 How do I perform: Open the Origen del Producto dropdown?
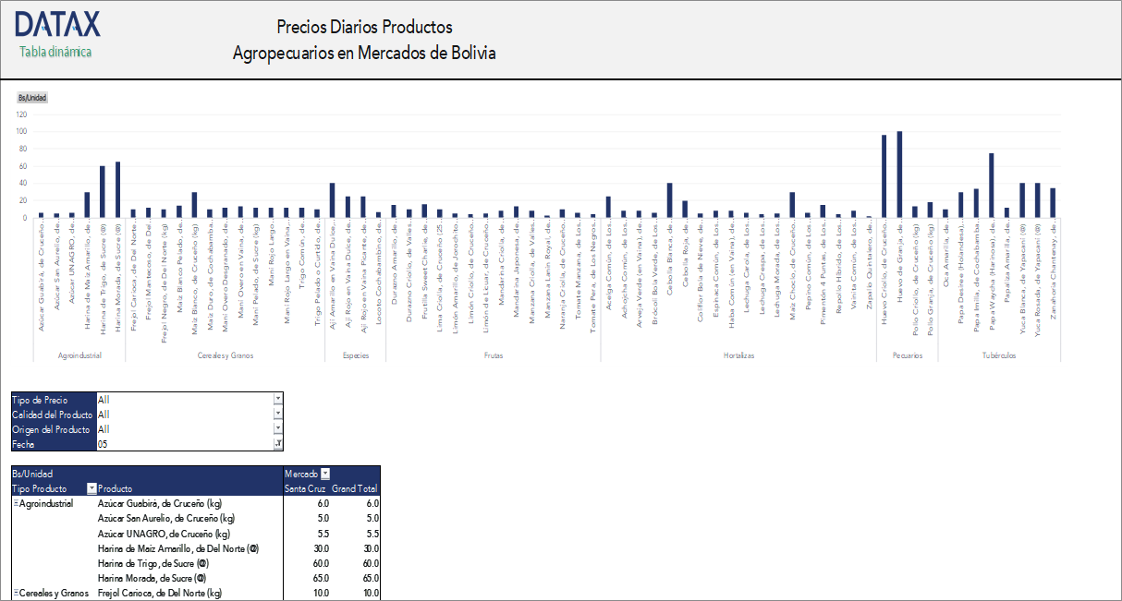coord(279,428)
